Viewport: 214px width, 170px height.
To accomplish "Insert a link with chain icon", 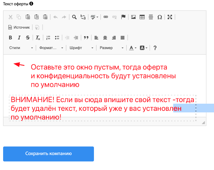I will tap(106, 17).
